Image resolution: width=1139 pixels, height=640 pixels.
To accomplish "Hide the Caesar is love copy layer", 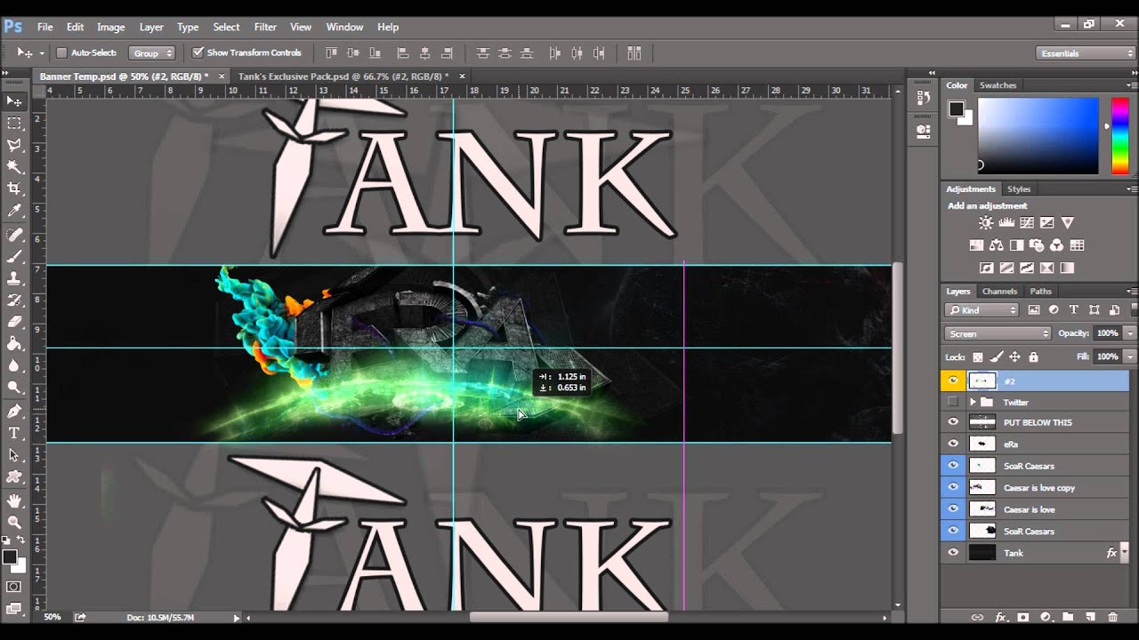I will (x=953, y=487).
